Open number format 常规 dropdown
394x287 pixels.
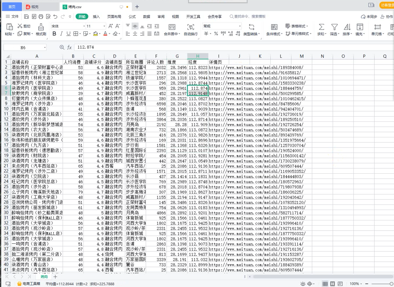click(x=239, y=26)
